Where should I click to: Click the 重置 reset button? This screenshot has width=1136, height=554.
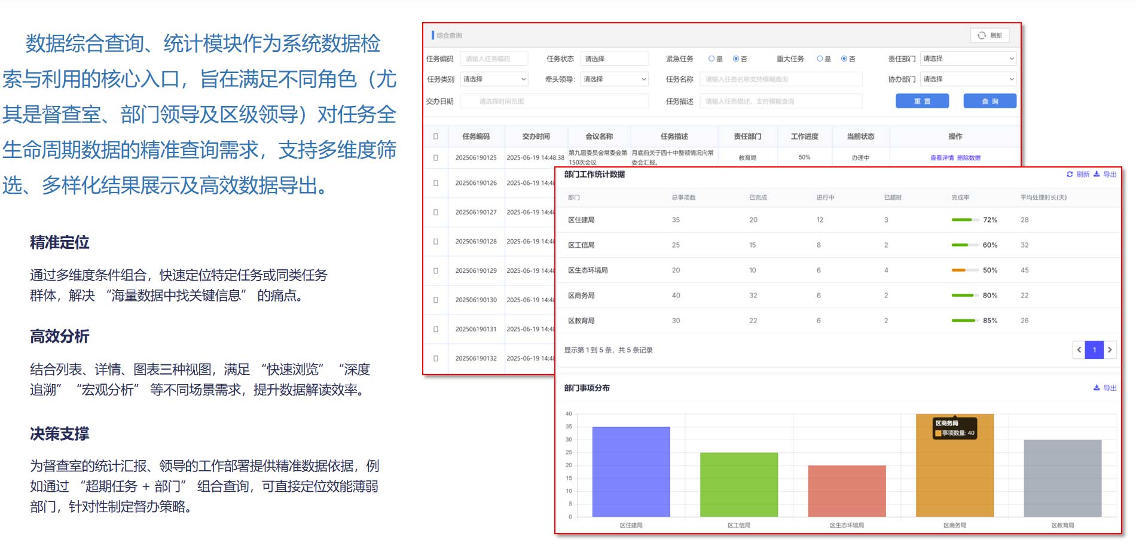(922, 101)
